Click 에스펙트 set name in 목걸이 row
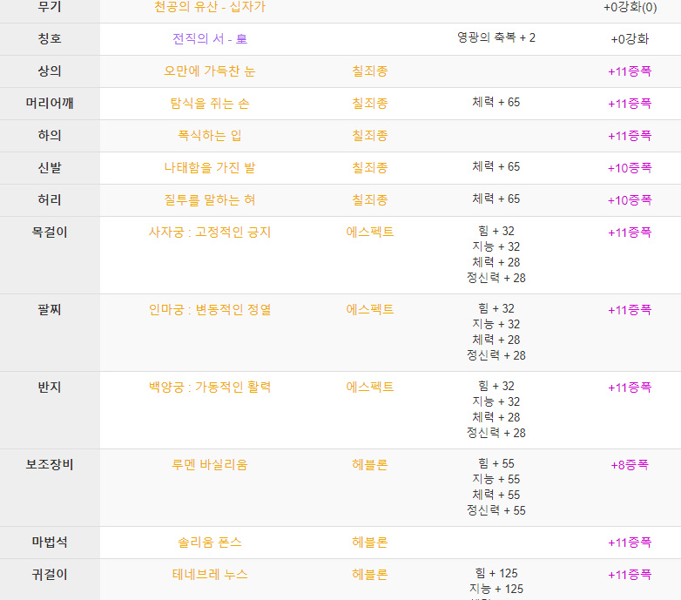This screenshot has width=681, height=600. [370, 232]
